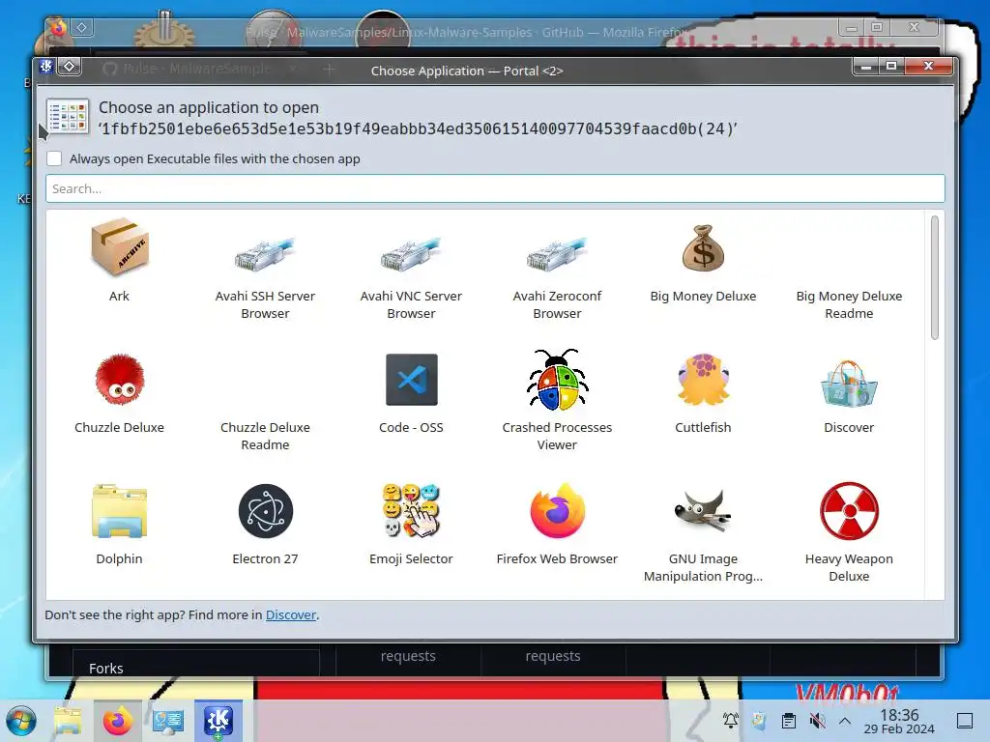Open notifications bell in system tray

point(731,720)
